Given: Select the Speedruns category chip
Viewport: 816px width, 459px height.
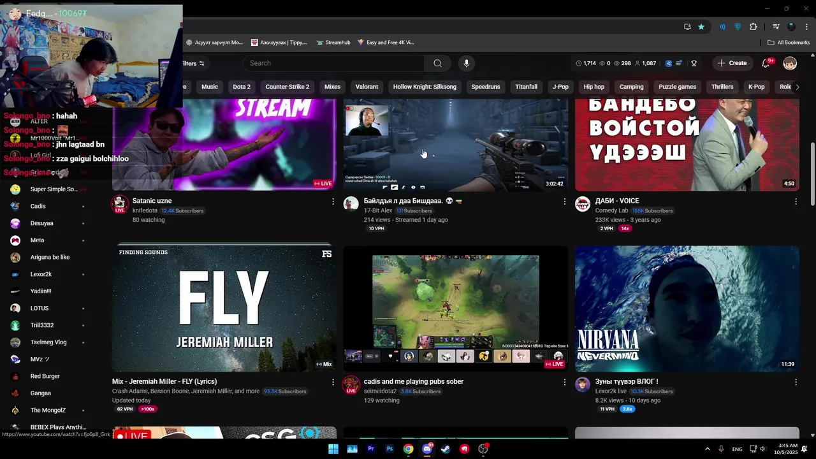Looking at the screenshot, I should click(x=486, y=87).
